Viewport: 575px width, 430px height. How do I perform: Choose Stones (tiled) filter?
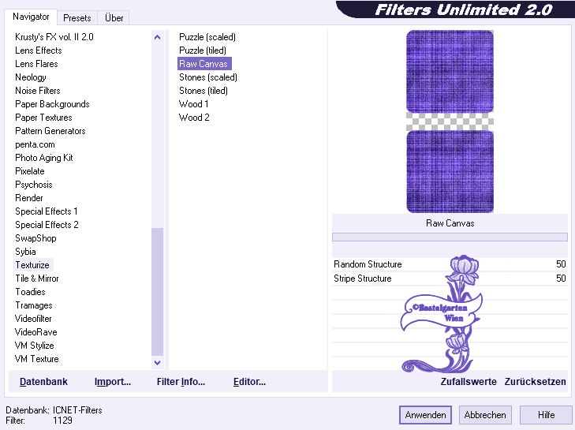click(203, 91)
